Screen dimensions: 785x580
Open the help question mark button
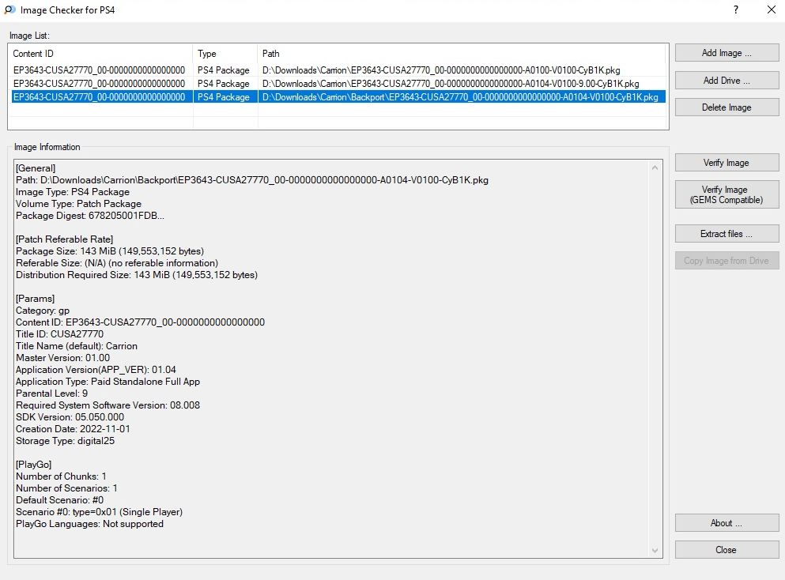coord(735,9)
